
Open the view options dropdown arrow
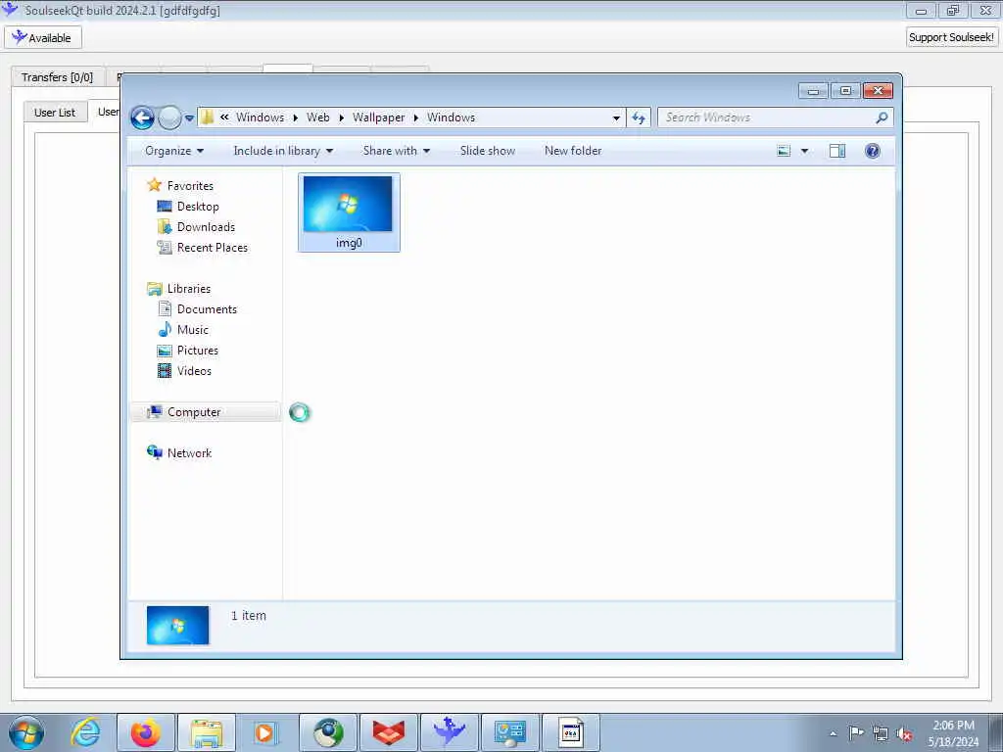pos(805,151)
